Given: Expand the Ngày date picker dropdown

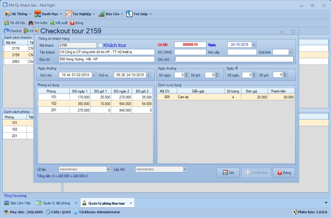Looking at the screenshot, I should (x=254, y=45).
